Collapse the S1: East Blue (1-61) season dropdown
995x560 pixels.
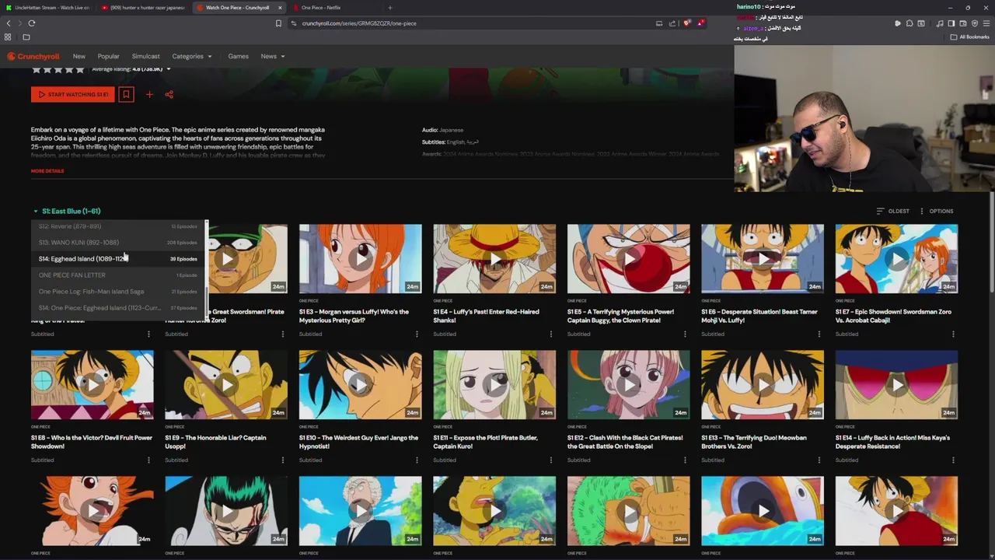click(x=67, y=211)
